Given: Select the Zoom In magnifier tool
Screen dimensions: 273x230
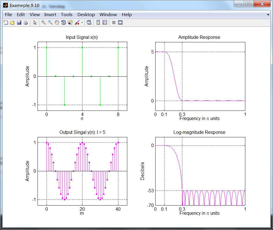Looking at the screenshot, I should (44, 22).
